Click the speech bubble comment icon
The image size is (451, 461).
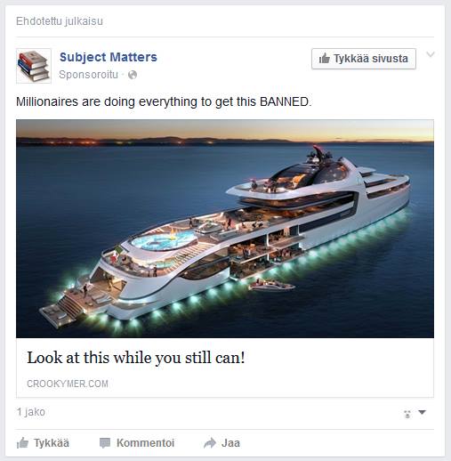pyautogui.click(x=105, y=443)
